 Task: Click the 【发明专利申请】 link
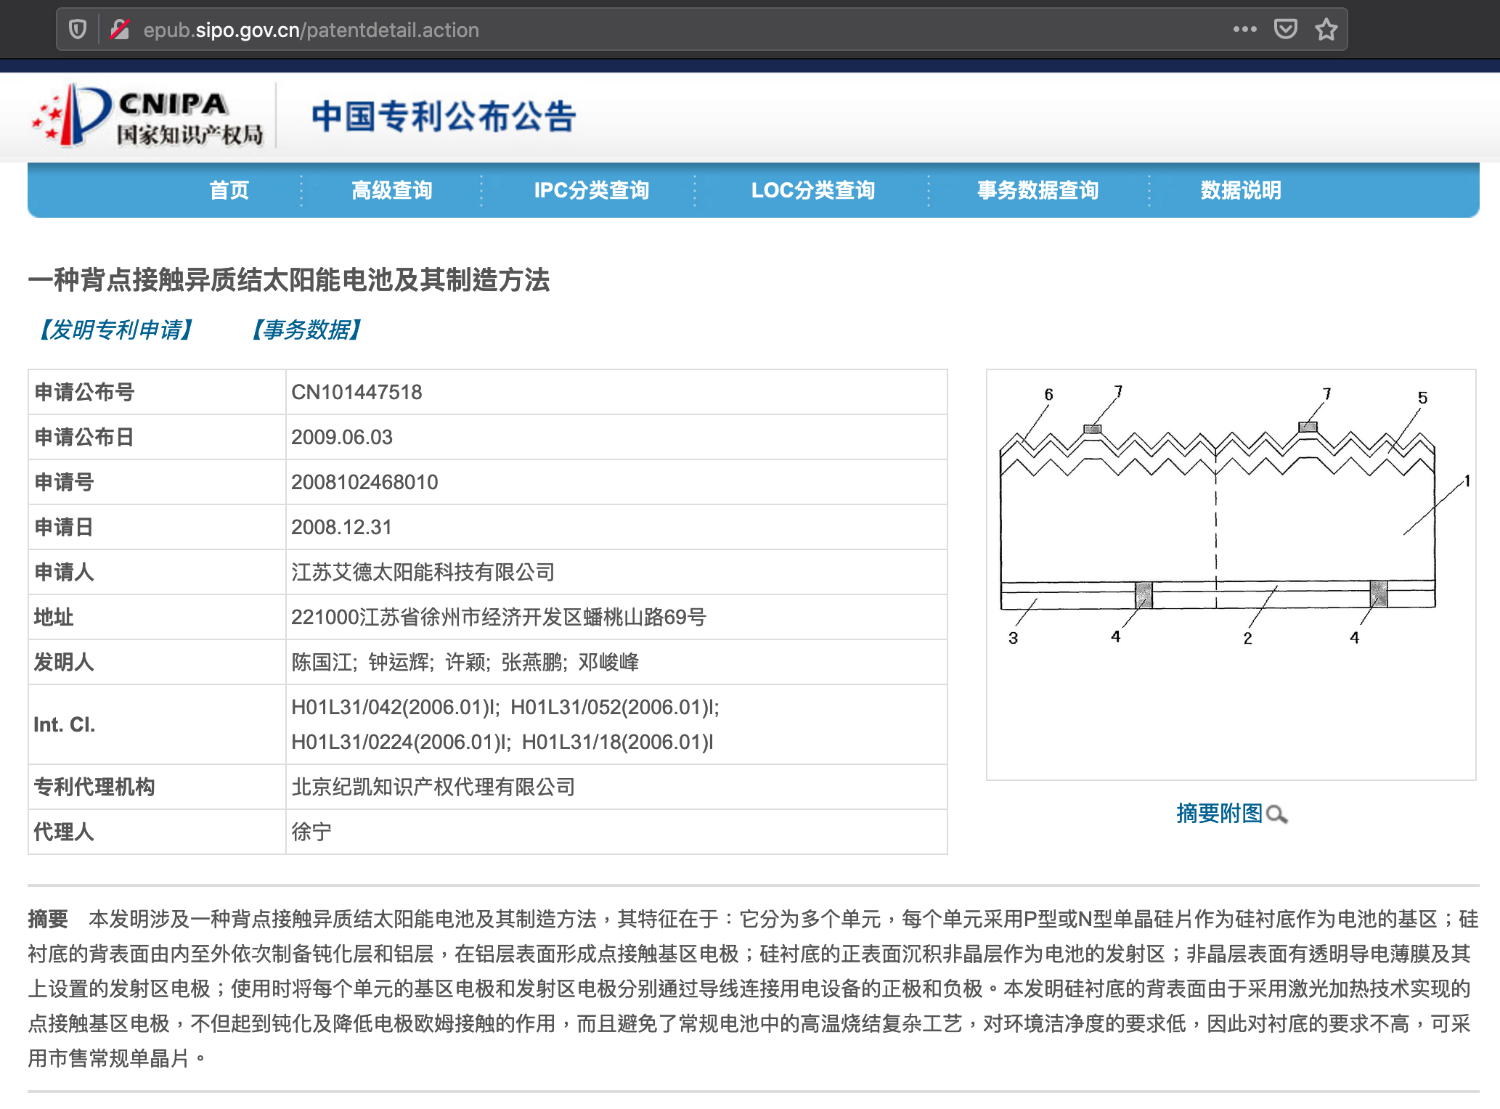click(x=116, y=330)
